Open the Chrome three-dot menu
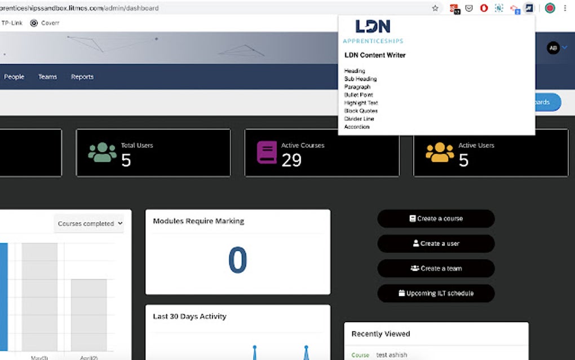Image resolution: width=575 pixels, height=360 pixels. pyautogui.click(x=565, y=7)
